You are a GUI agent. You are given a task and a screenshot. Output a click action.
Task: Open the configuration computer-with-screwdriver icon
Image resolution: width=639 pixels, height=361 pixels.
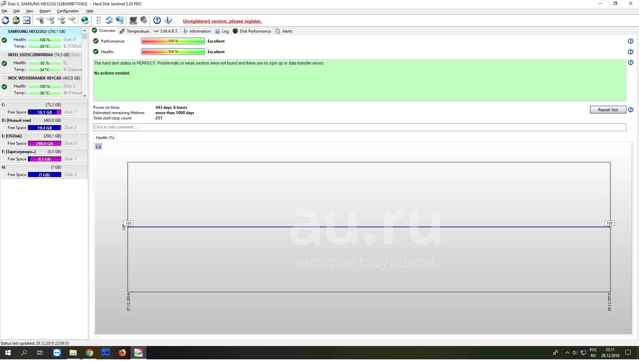[133, 20]
